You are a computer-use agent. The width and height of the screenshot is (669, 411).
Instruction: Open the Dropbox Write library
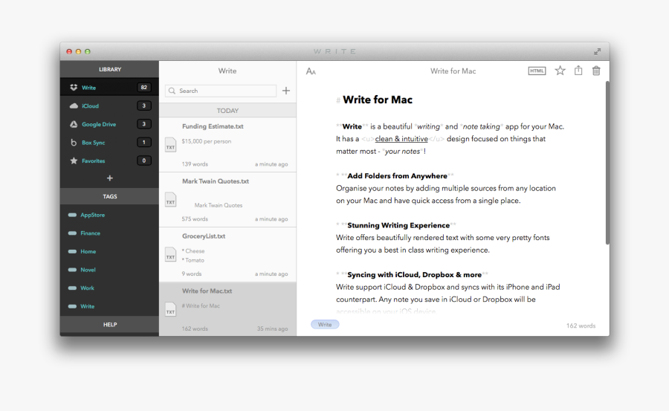point(109,87)
